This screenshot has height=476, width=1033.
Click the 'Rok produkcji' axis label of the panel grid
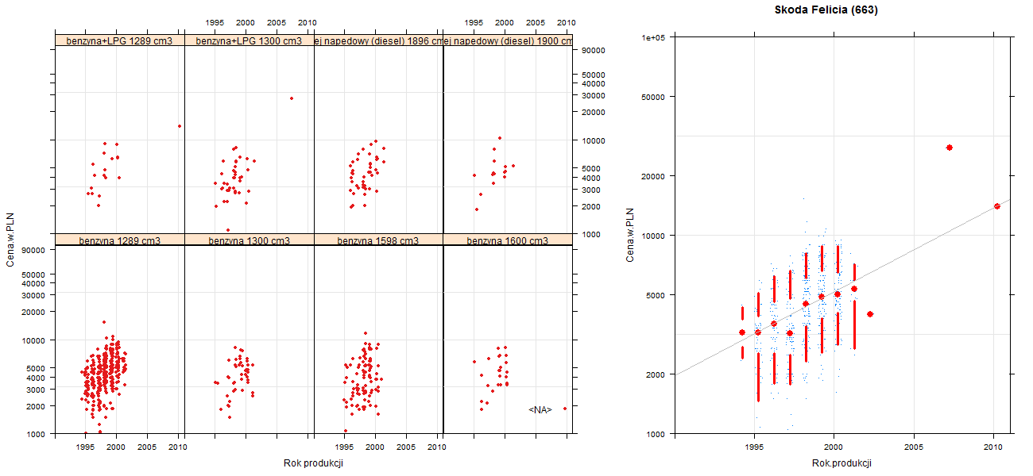(313, 463)
